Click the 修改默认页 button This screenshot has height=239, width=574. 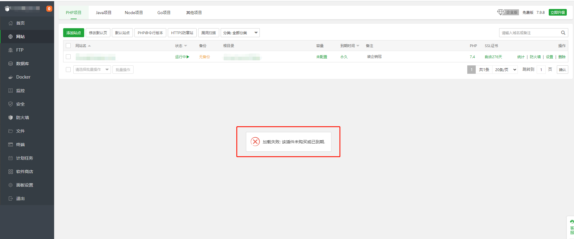98,33
